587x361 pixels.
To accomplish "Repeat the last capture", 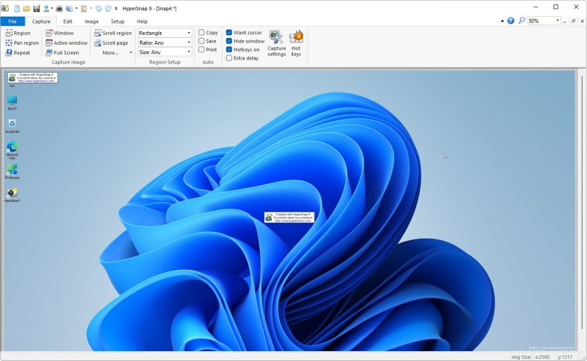I will click(18, 52).
